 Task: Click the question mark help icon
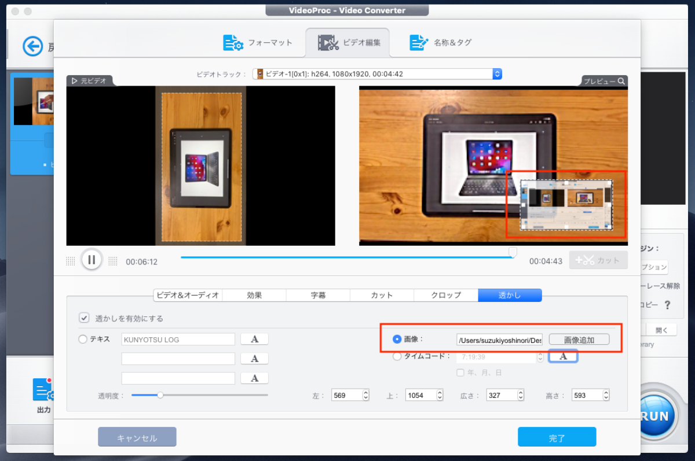pyautogui.click(x=667, y=304)
